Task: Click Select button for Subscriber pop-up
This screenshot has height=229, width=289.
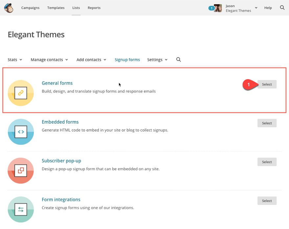Action: pyautogui.click(x=267, y=162)
